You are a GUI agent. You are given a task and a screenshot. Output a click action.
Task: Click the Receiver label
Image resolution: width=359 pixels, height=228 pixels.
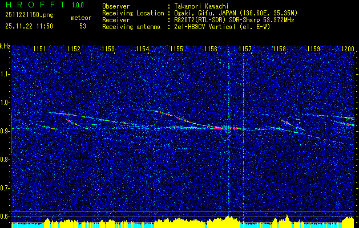pyautogui.click(x=116, y=20)
